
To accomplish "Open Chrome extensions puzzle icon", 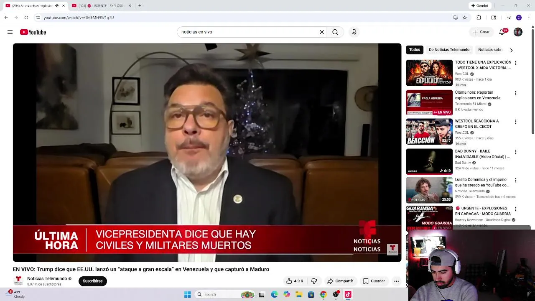I will [479, 18].
